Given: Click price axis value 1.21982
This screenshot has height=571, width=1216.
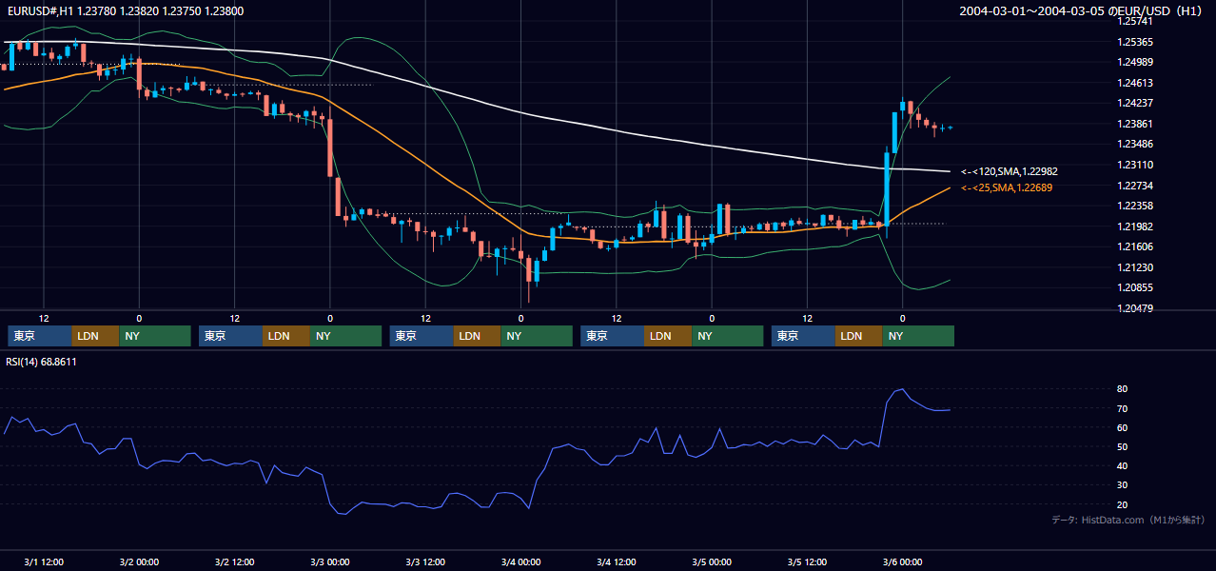Looking at the screenshot, I should tap(1134, 226).
